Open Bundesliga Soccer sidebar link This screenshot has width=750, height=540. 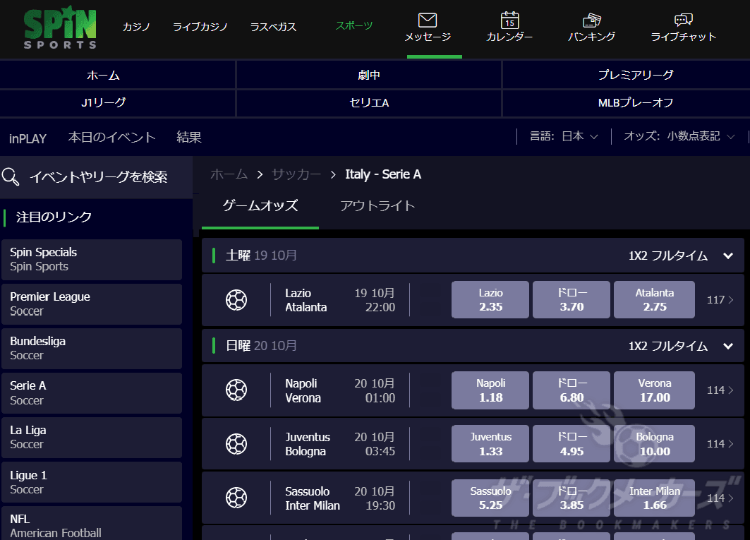click(x=92, y=349)
